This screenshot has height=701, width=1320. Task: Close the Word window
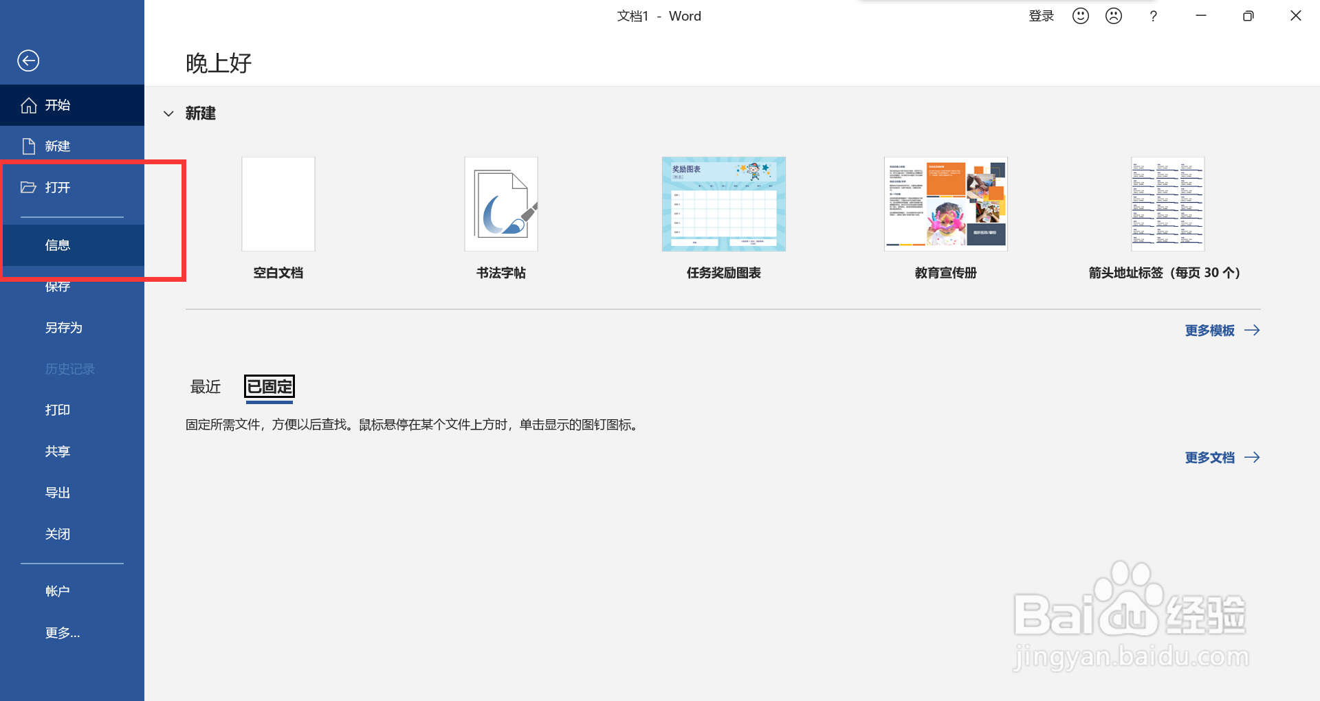click(x=1296, y=16)
